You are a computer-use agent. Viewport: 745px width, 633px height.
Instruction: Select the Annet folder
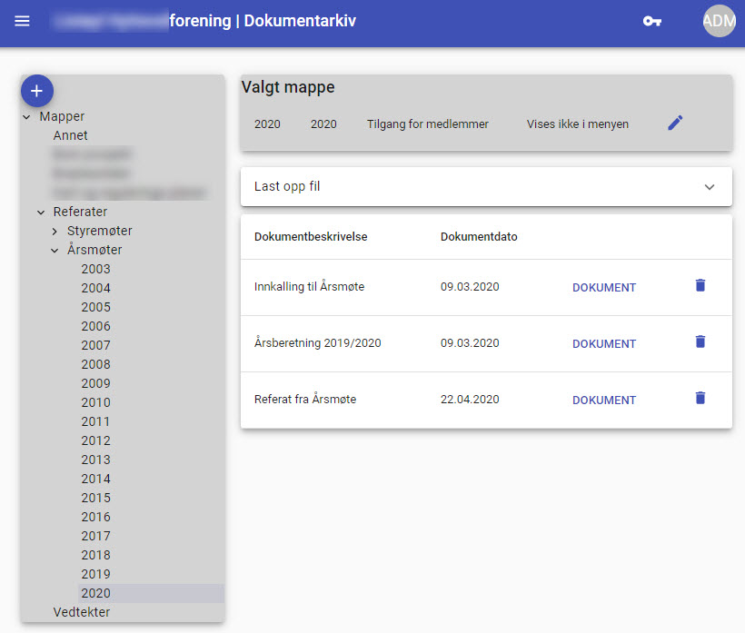[70, 135]
